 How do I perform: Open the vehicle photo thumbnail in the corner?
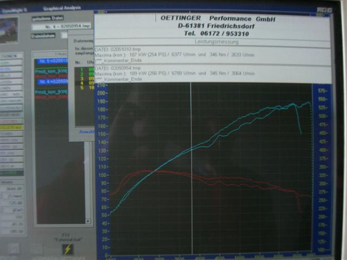pyautogui.click(x=9, y=30)
